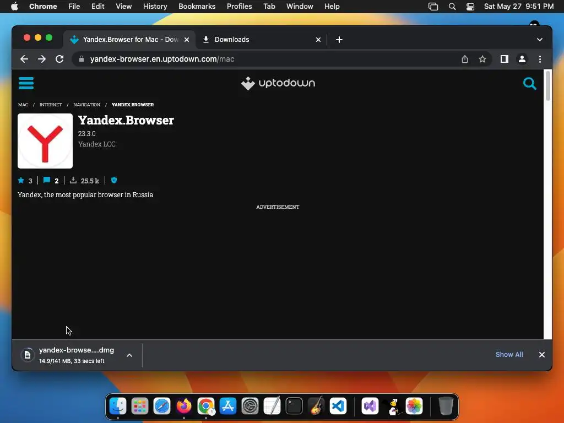Image resolution: width=564 pixels, height=423 pixels.
Task: Close the downloads bar
Action: [x=542, y=355]
